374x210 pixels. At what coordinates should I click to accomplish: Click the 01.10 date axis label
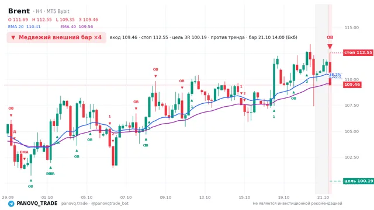coord(47,198)
